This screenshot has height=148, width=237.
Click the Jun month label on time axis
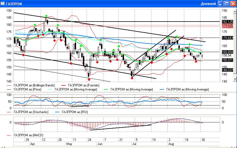pyautogui.click(x=100, y=144)
